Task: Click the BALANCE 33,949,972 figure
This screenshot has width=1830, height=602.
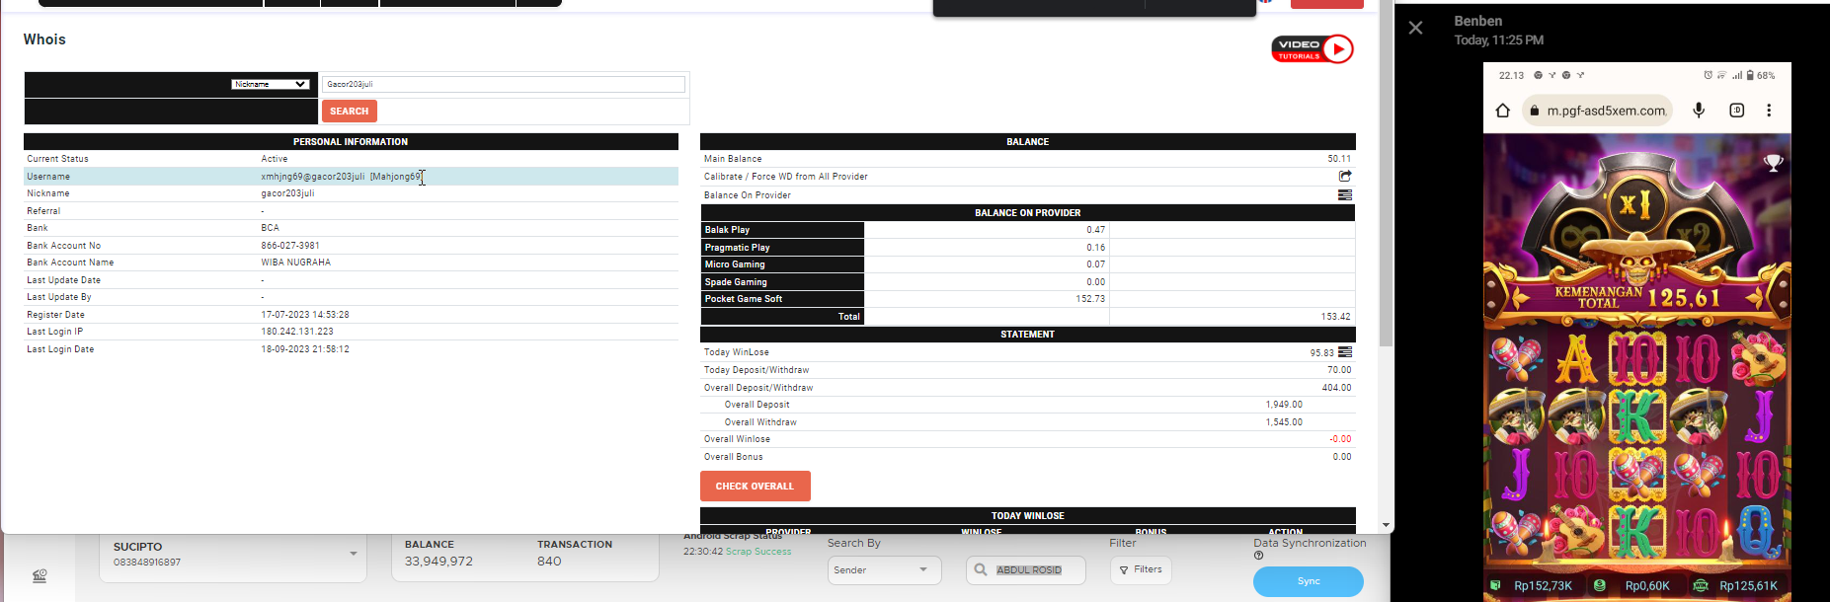Action: 438,561
